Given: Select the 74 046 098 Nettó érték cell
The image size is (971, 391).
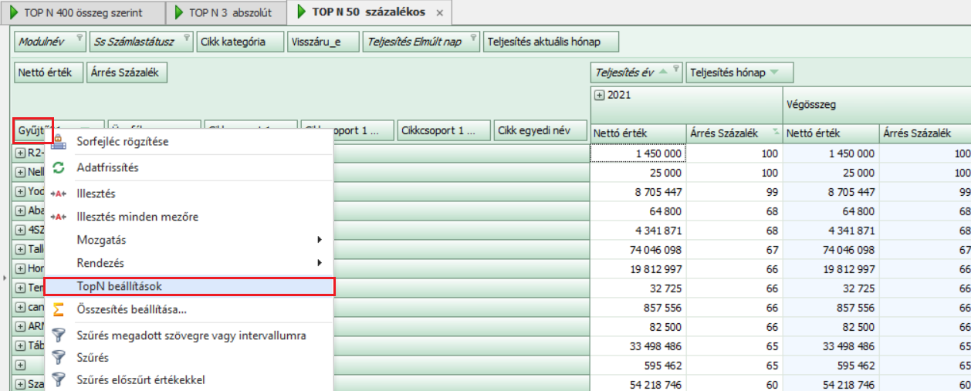Looking at the screenshot, I should [x=638, y=249].
